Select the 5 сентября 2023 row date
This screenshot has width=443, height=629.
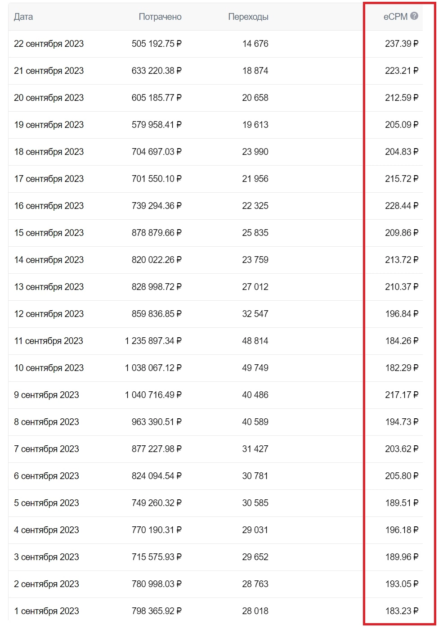tap(46, 503)
